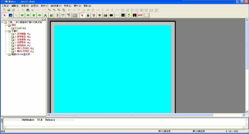Screen dimensions: 249x134
Task: Select the 5:串口1无响应.dlg sub-window
Action: pos(24,48)
